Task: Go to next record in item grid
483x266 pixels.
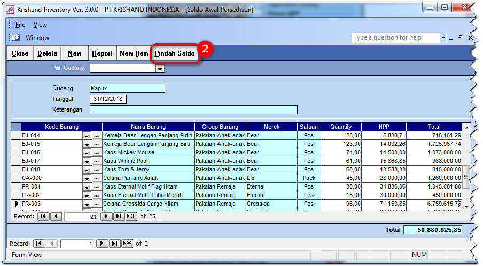Action: [x=107, y=216]
